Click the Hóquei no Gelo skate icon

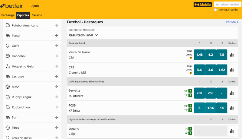click(8, 66)
